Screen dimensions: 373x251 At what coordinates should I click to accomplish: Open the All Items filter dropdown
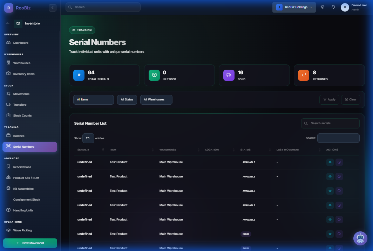pos(93,100)
